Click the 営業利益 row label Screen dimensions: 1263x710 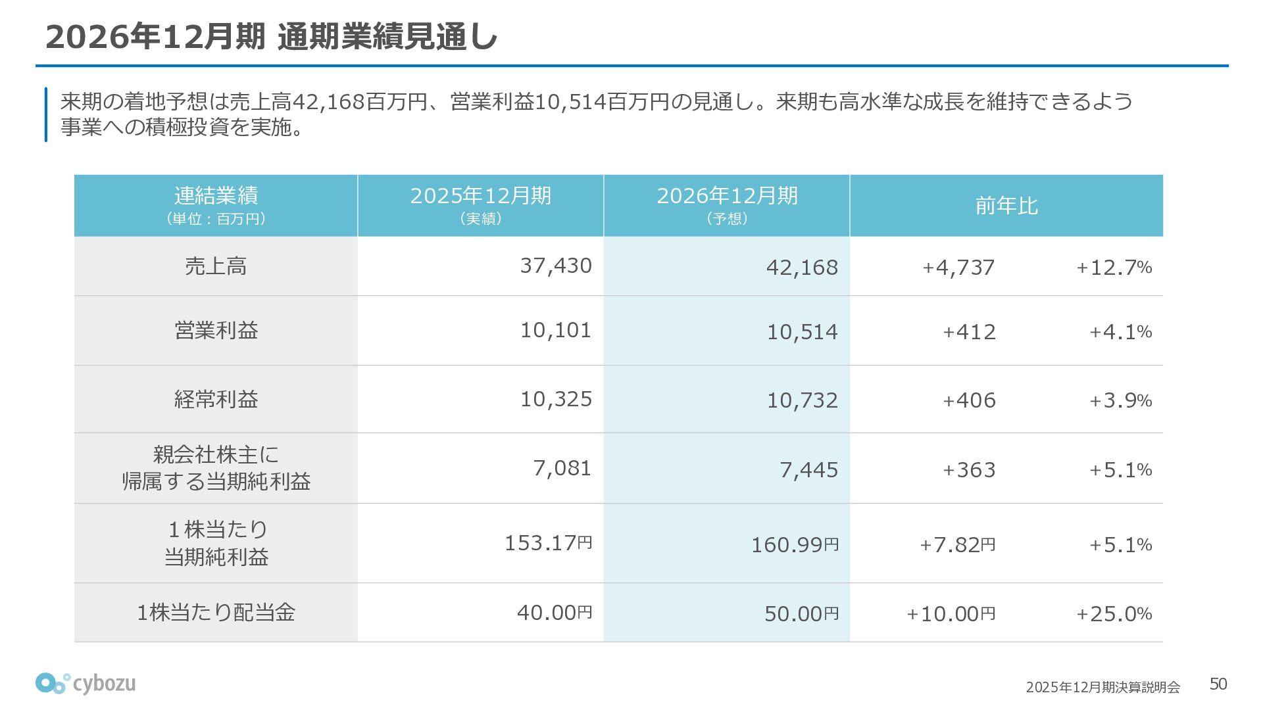[x=216, y=330]
